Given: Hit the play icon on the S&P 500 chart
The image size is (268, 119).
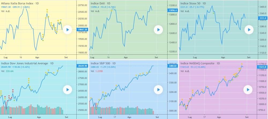Looking at the screenshot, I should click(158, 90).
